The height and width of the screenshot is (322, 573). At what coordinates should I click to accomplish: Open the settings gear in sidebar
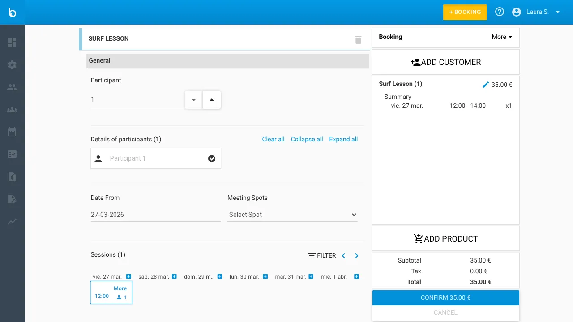pos(12,65)
